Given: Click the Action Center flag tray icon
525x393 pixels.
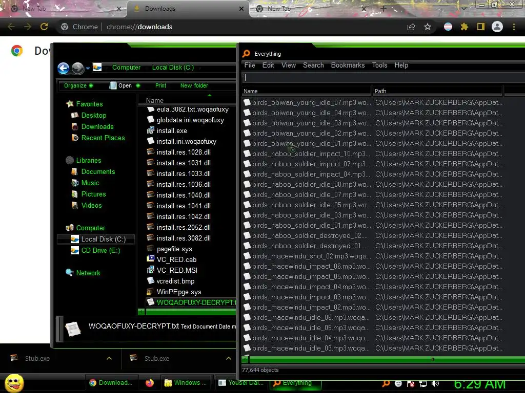Looking at the screenshot, I should tap(411, 384).
